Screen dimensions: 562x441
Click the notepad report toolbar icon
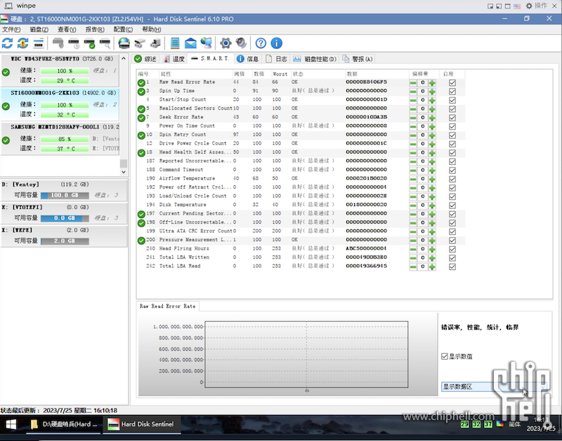coord(175,43)
